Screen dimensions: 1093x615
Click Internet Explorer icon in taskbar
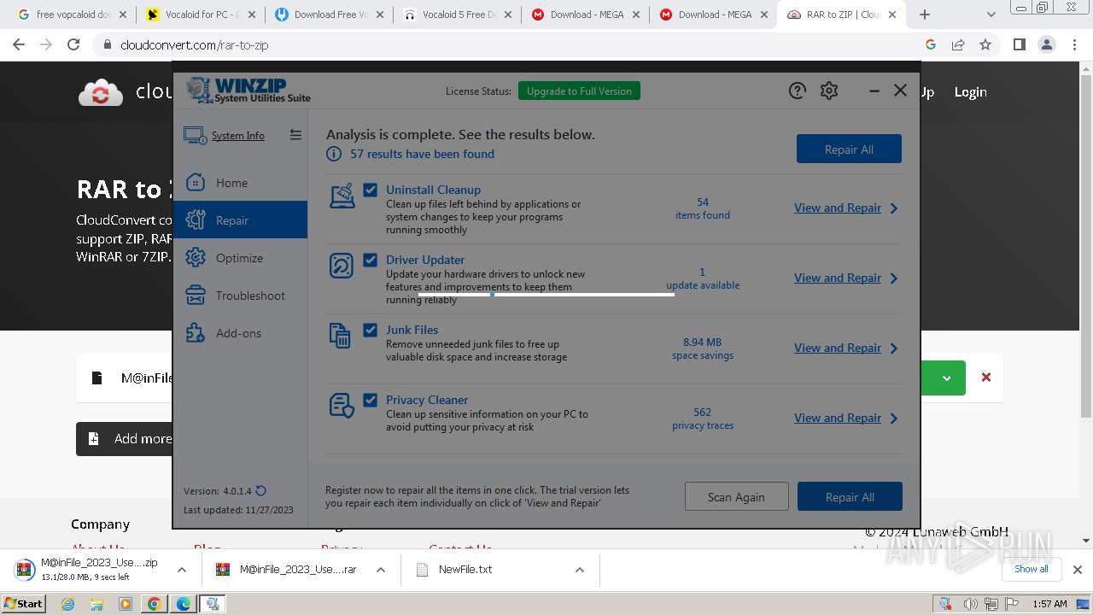[68, 604]
